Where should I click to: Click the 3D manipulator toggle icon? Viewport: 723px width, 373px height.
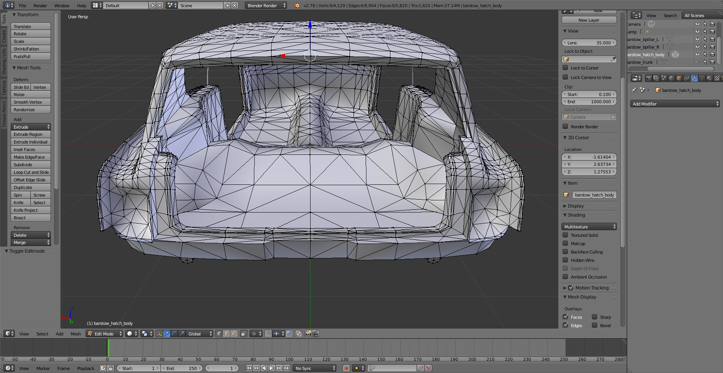tap(159, 334)
